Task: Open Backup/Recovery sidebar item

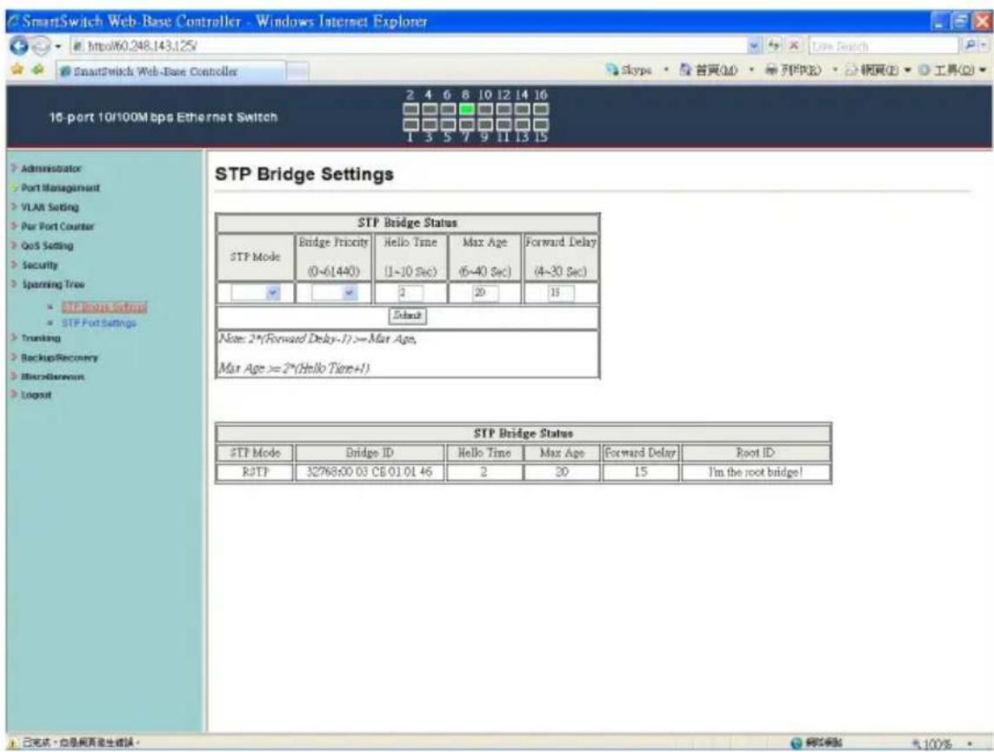Action: [x=60, y=358]
